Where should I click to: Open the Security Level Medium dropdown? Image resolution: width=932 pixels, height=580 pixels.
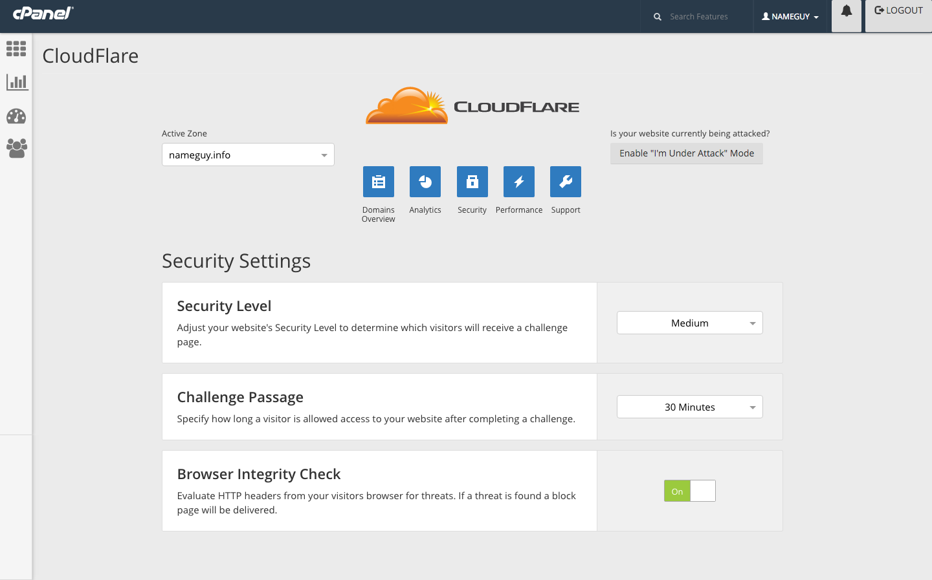689,323
